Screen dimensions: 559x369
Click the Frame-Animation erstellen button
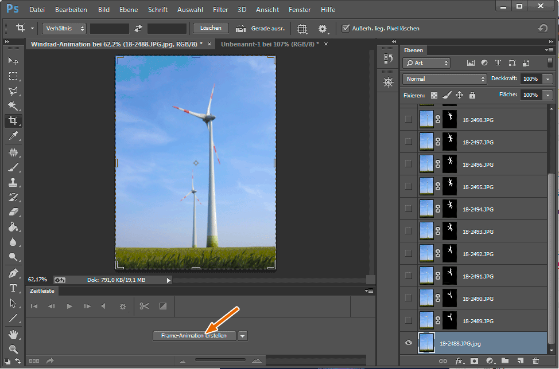tap(195, 336)
